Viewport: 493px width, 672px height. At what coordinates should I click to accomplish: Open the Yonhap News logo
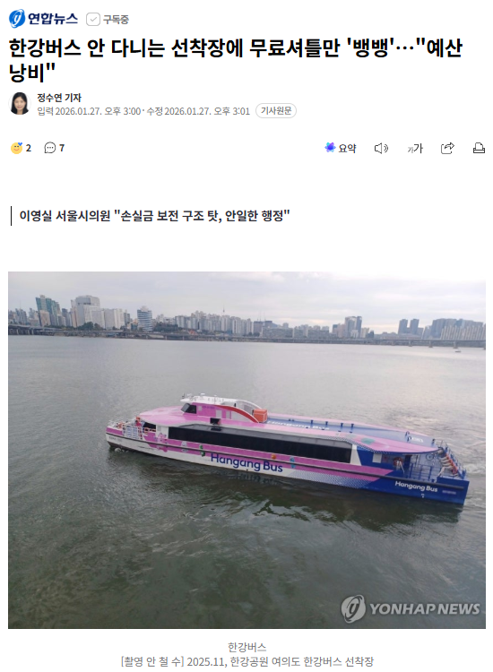(43, 19)
